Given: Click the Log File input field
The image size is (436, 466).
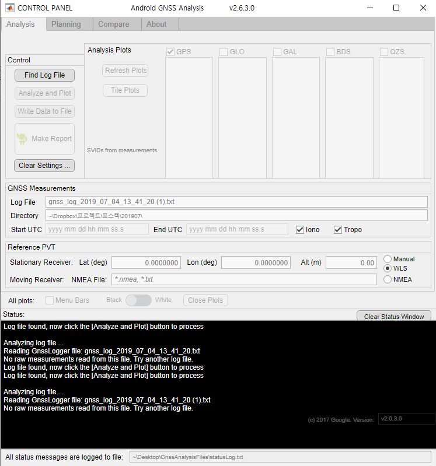Looking at the screenshot, I should click(236, 202).
